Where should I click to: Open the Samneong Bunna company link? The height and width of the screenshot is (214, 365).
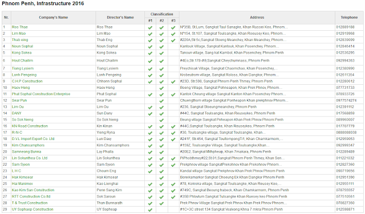27,151
